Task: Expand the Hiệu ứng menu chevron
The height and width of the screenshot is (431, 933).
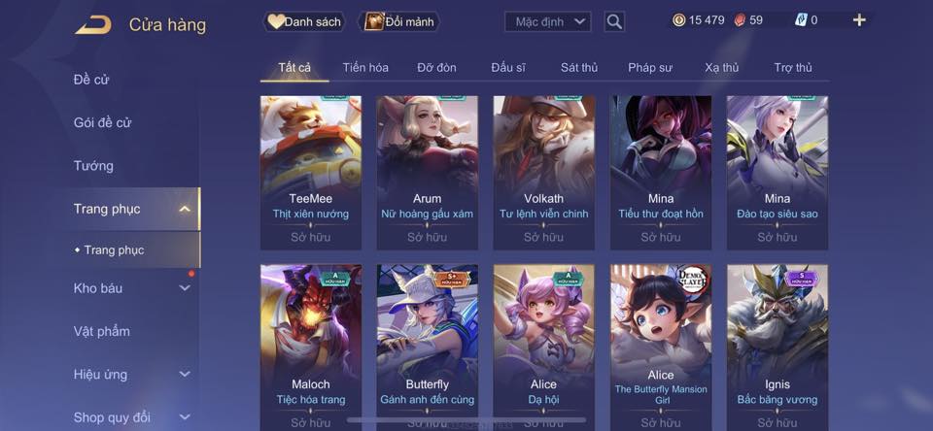Action: click(185, 374)
